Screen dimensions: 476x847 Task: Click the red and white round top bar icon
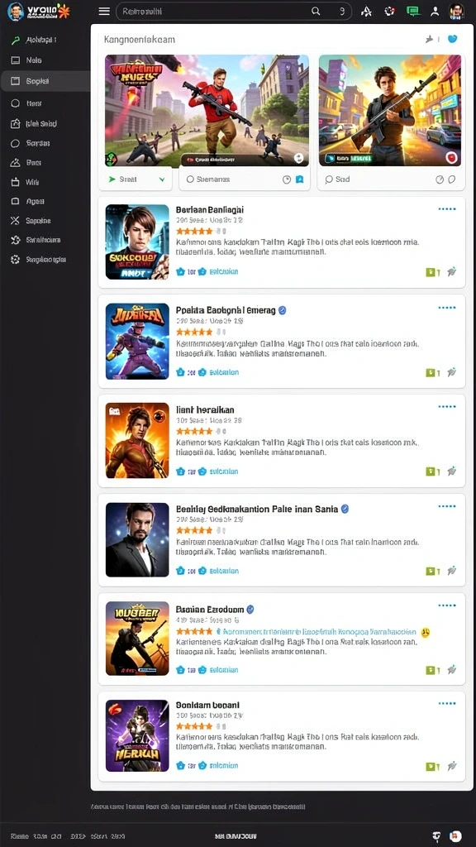(389, 12)
